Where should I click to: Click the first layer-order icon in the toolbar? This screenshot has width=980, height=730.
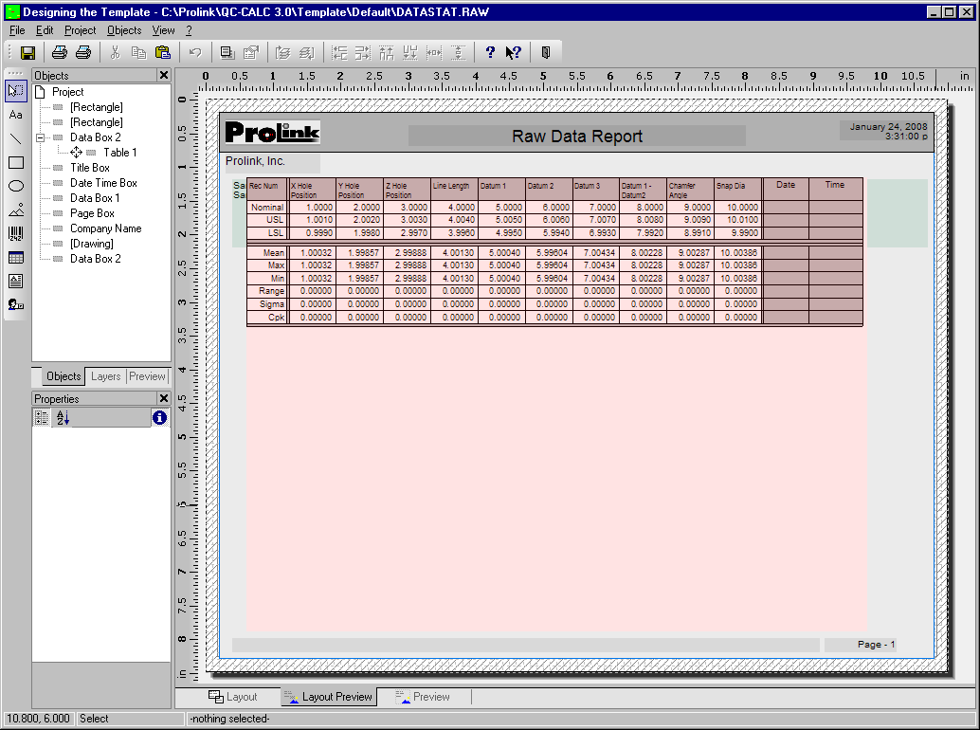(x=282, y=53)
